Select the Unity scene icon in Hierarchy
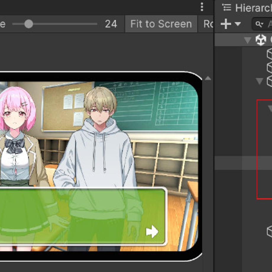Viewport: 272px width, 272px height. tap(261, 40)
